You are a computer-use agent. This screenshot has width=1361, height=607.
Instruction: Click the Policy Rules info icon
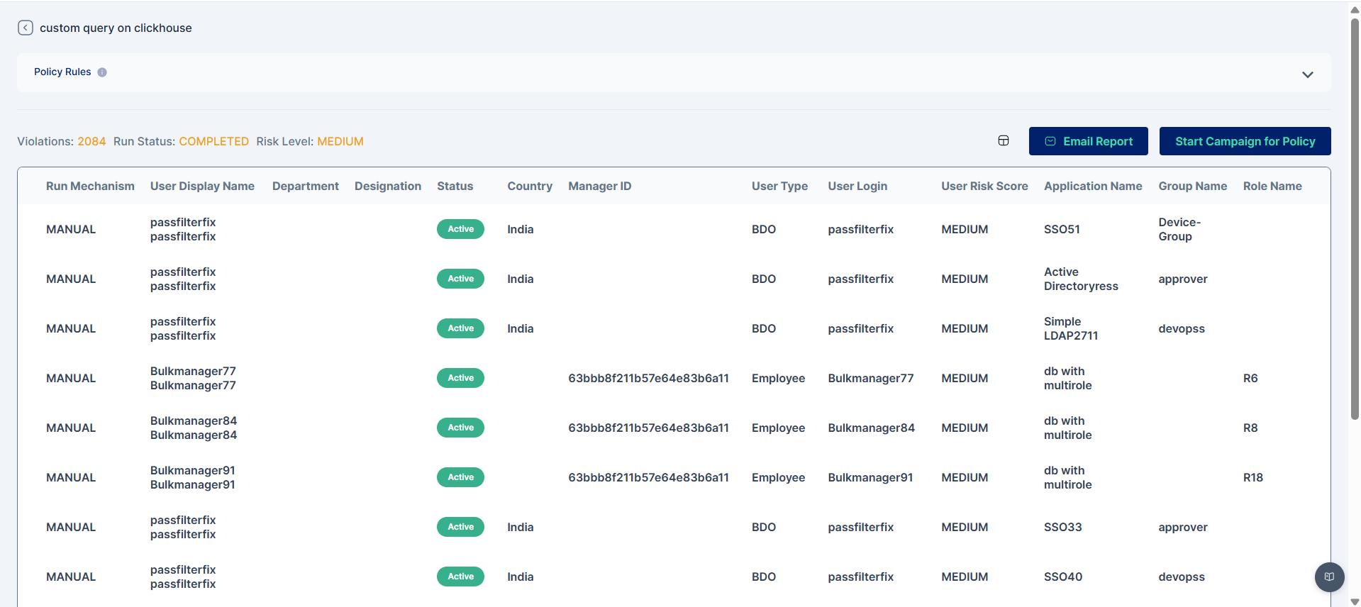click(102, 72)
